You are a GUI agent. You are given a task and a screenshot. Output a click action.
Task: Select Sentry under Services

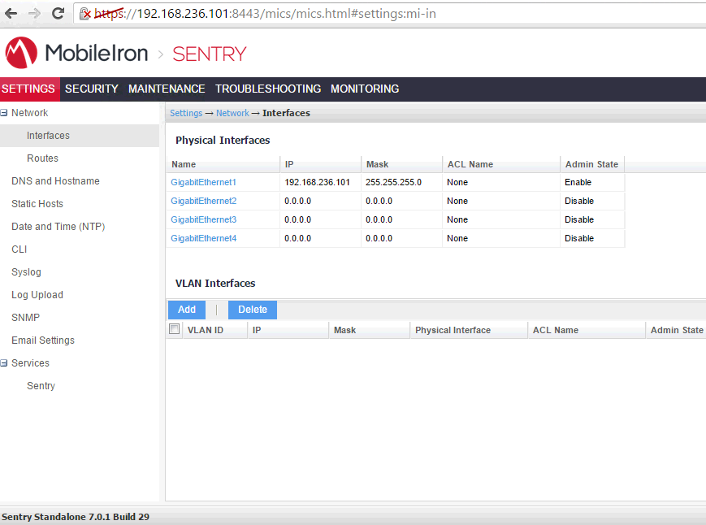tap(41, 386)
